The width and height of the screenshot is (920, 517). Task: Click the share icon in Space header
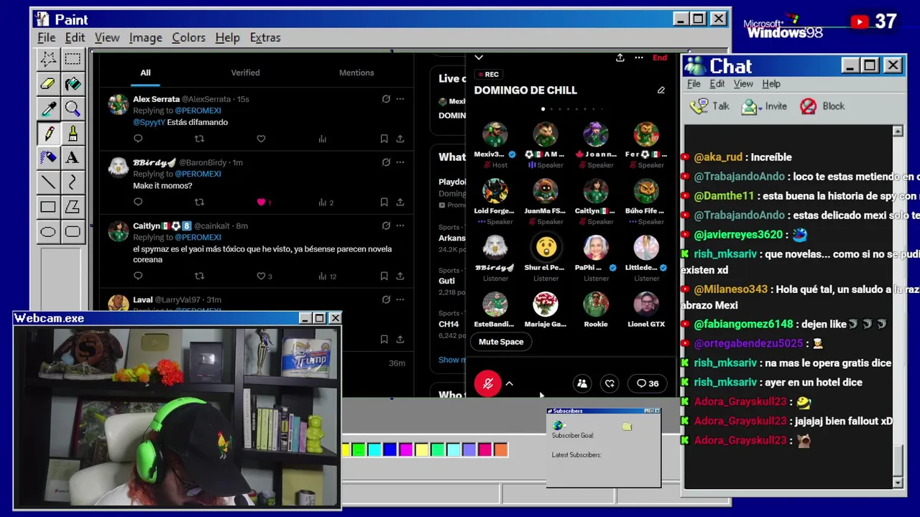620,57
